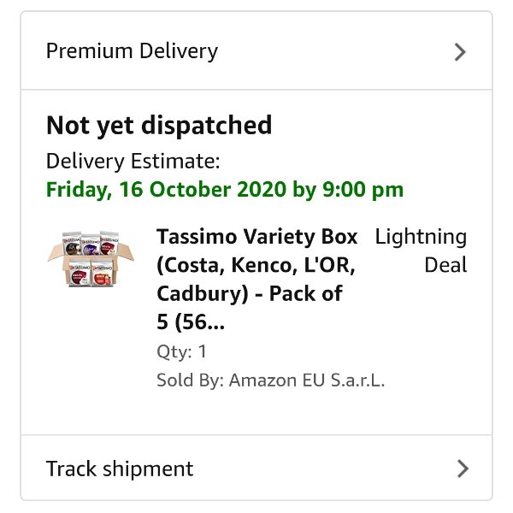Viewport: 513px width, 513px height.
Task: Click the Sold By label text
Action: (190, 380)
